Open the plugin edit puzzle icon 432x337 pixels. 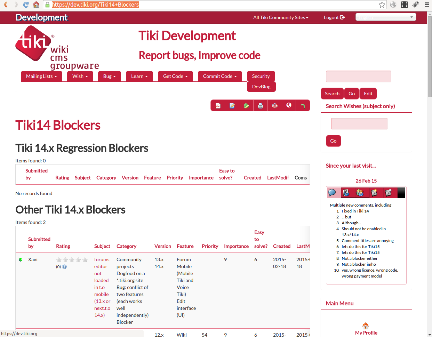click(x=246, y=106)
